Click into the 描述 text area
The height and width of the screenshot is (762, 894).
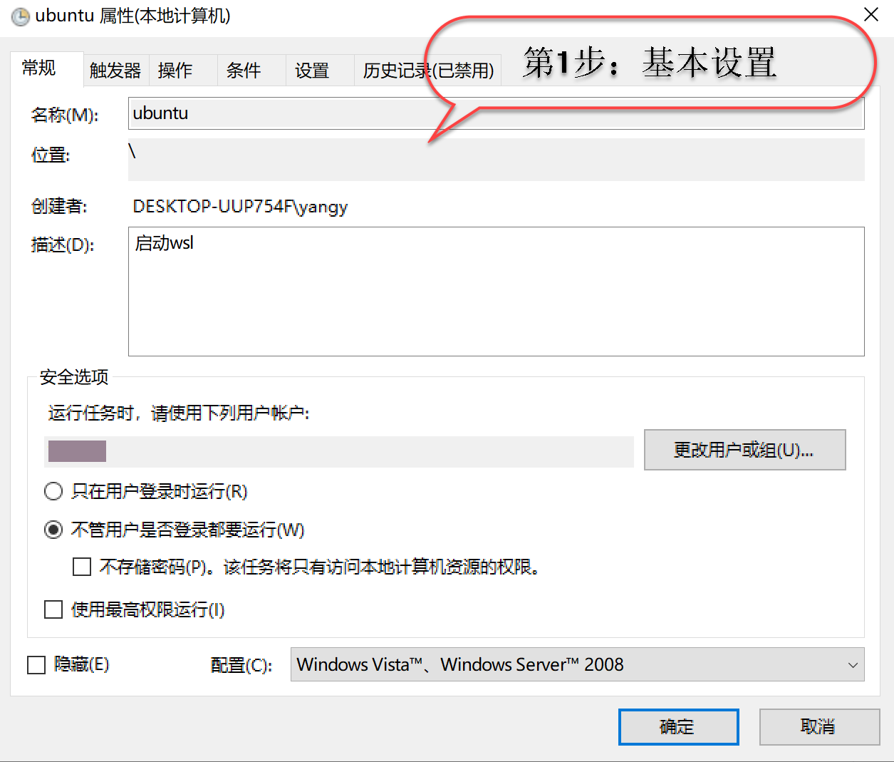tap(496, 292)
